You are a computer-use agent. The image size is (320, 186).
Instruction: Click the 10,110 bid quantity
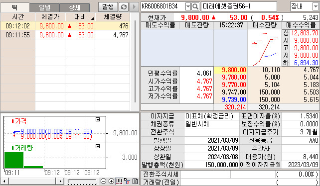click(x=271, y=70)
